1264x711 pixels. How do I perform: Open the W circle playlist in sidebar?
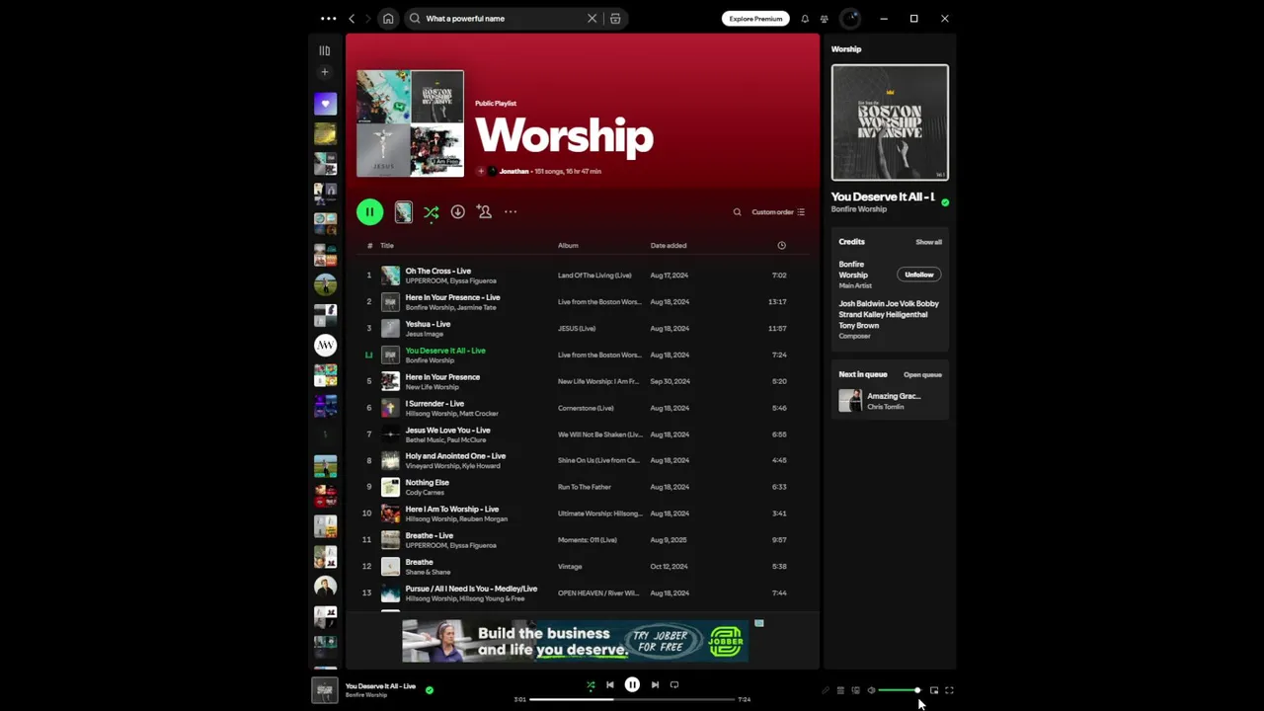pos(325,345)
